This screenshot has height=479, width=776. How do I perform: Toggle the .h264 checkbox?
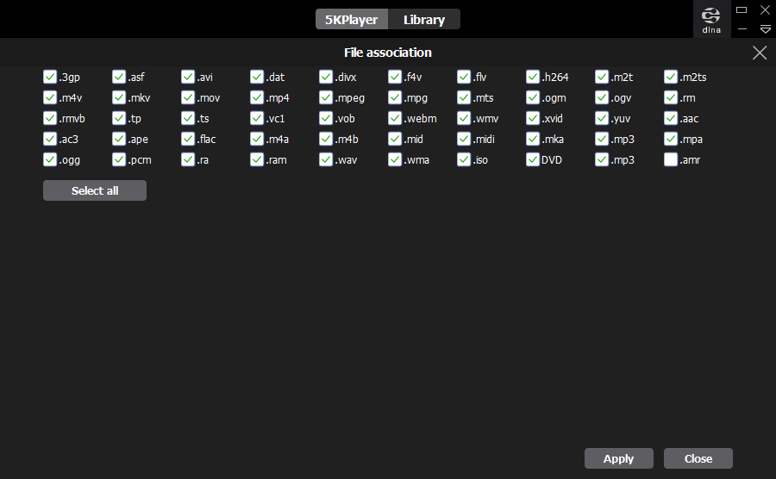[x=533, y=77]
